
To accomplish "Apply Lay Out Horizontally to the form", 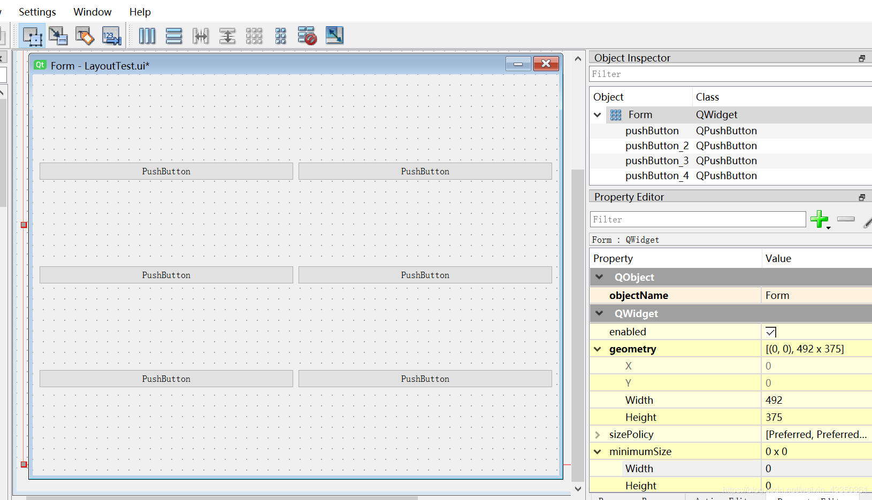I will point(147,36).
